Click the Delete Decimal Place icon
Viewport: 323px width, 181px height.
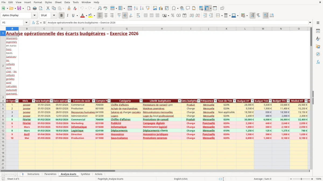coord(198,16)
